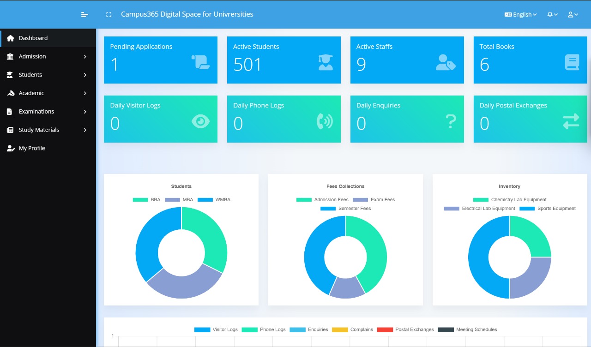Image resolution: width=591 pixels, height=347 pixels.
Task: Open the notifications bell icon
Action: pos(552,15)
